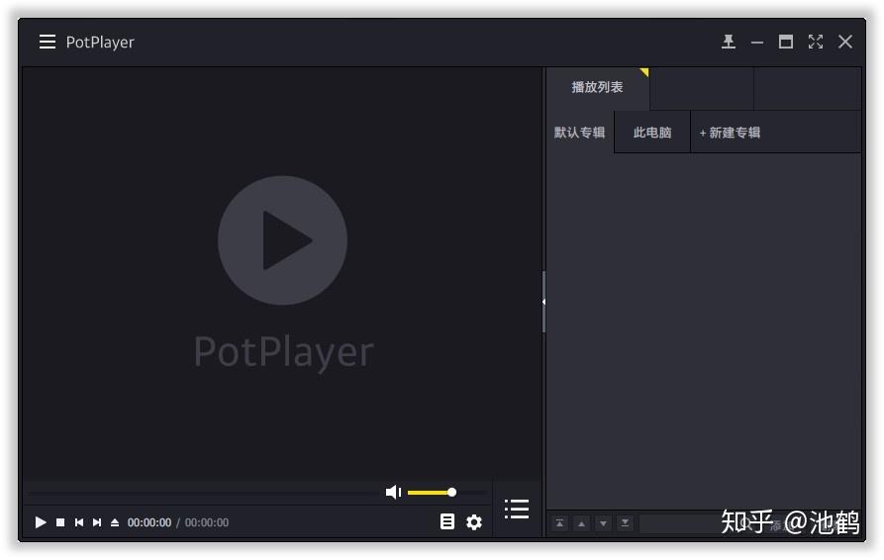
Task: Click the elapsed time 00:00:00 display
Action: pyautogui.click(x=149, y=522)
